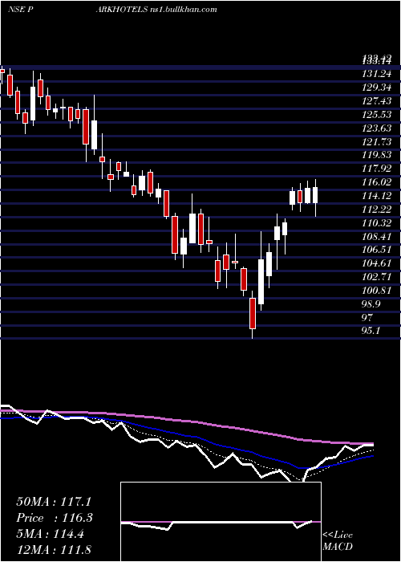Click inside the Live MACD inset chart box
The height and width of the screenshot is (562, 401).
(x=221, y=522)
